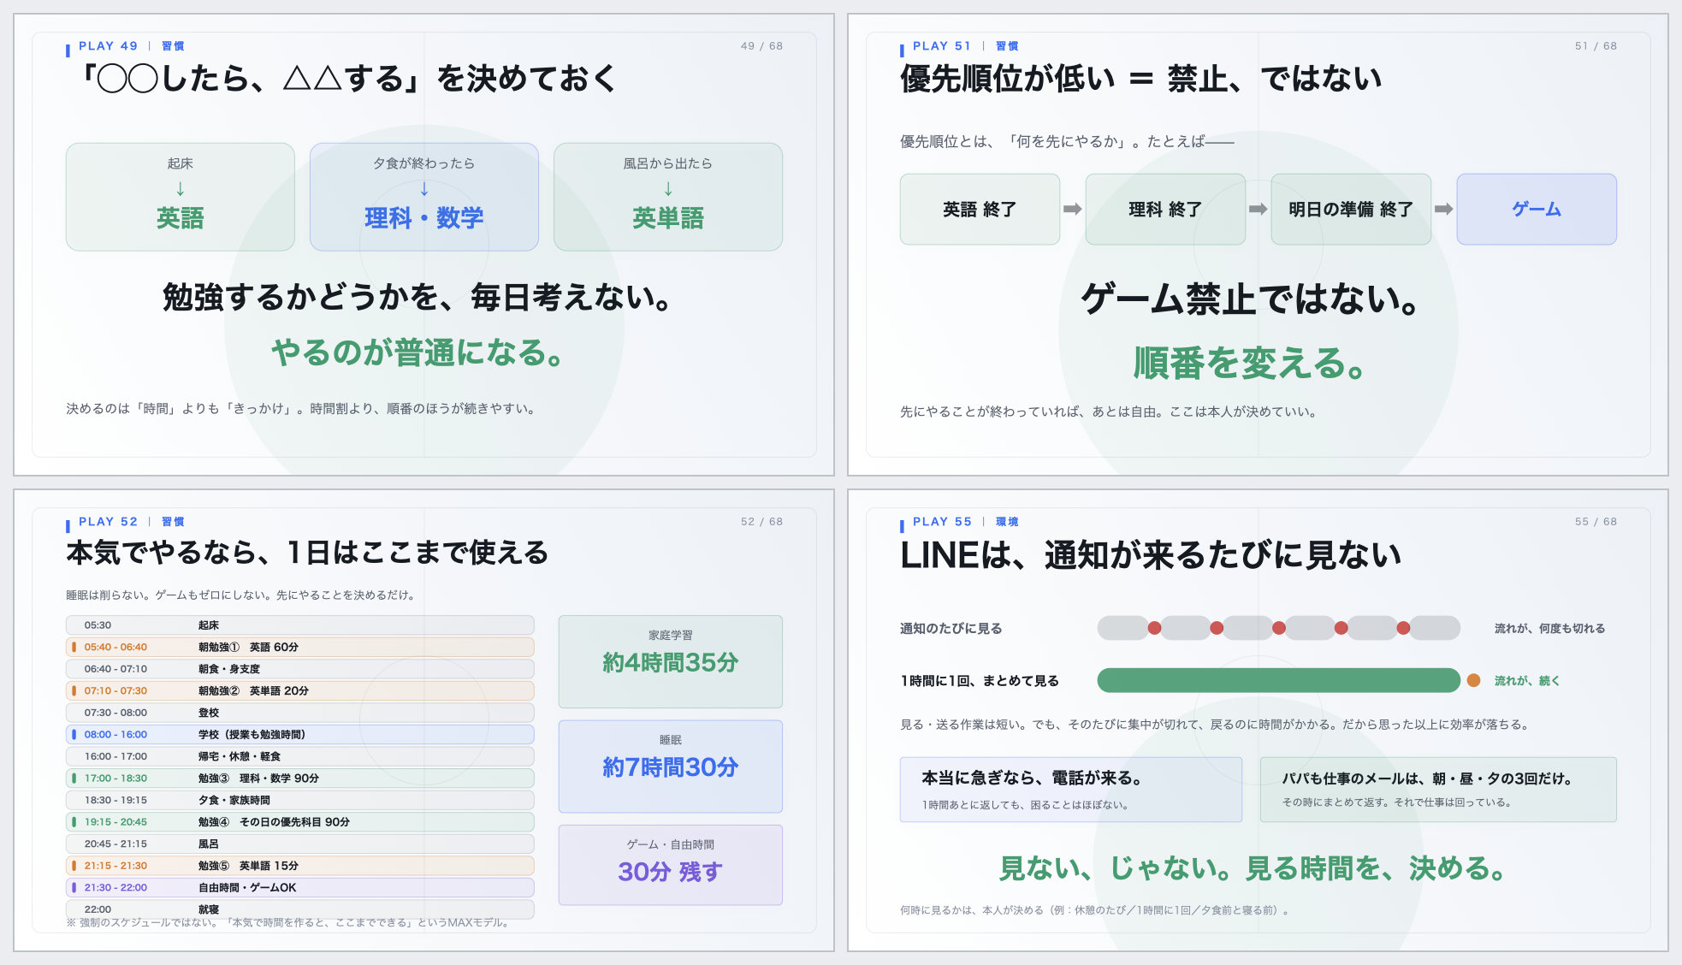Click the arrow pointing to the ゲーム box
The width and height of the screenshot is (1682, 965).
(x=1443, y=210)
